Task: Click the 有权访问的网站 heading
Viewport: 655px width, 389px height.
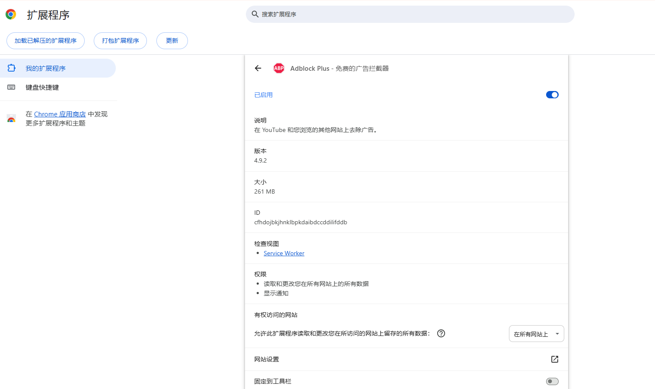Action: coord(276,315)
